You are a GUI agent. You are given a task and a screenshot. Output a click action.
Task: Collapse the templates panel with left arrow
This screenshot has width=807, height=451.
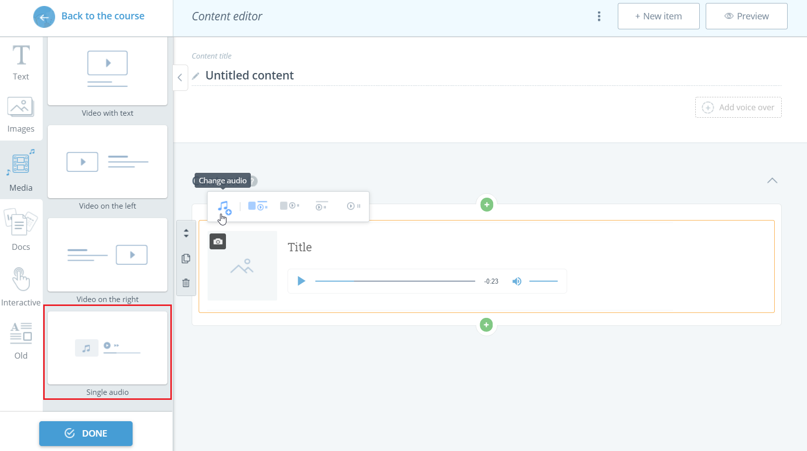(180, 77)
